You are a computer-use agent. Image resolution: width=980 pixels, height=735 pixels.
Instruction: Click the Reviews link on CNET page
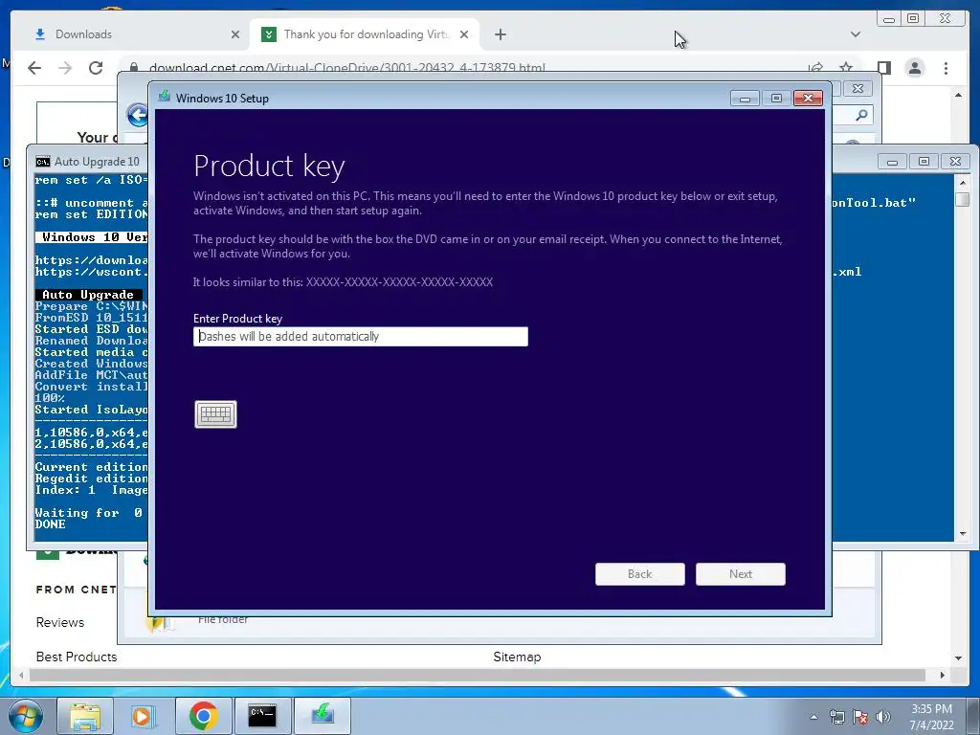[x=60, y=622]
